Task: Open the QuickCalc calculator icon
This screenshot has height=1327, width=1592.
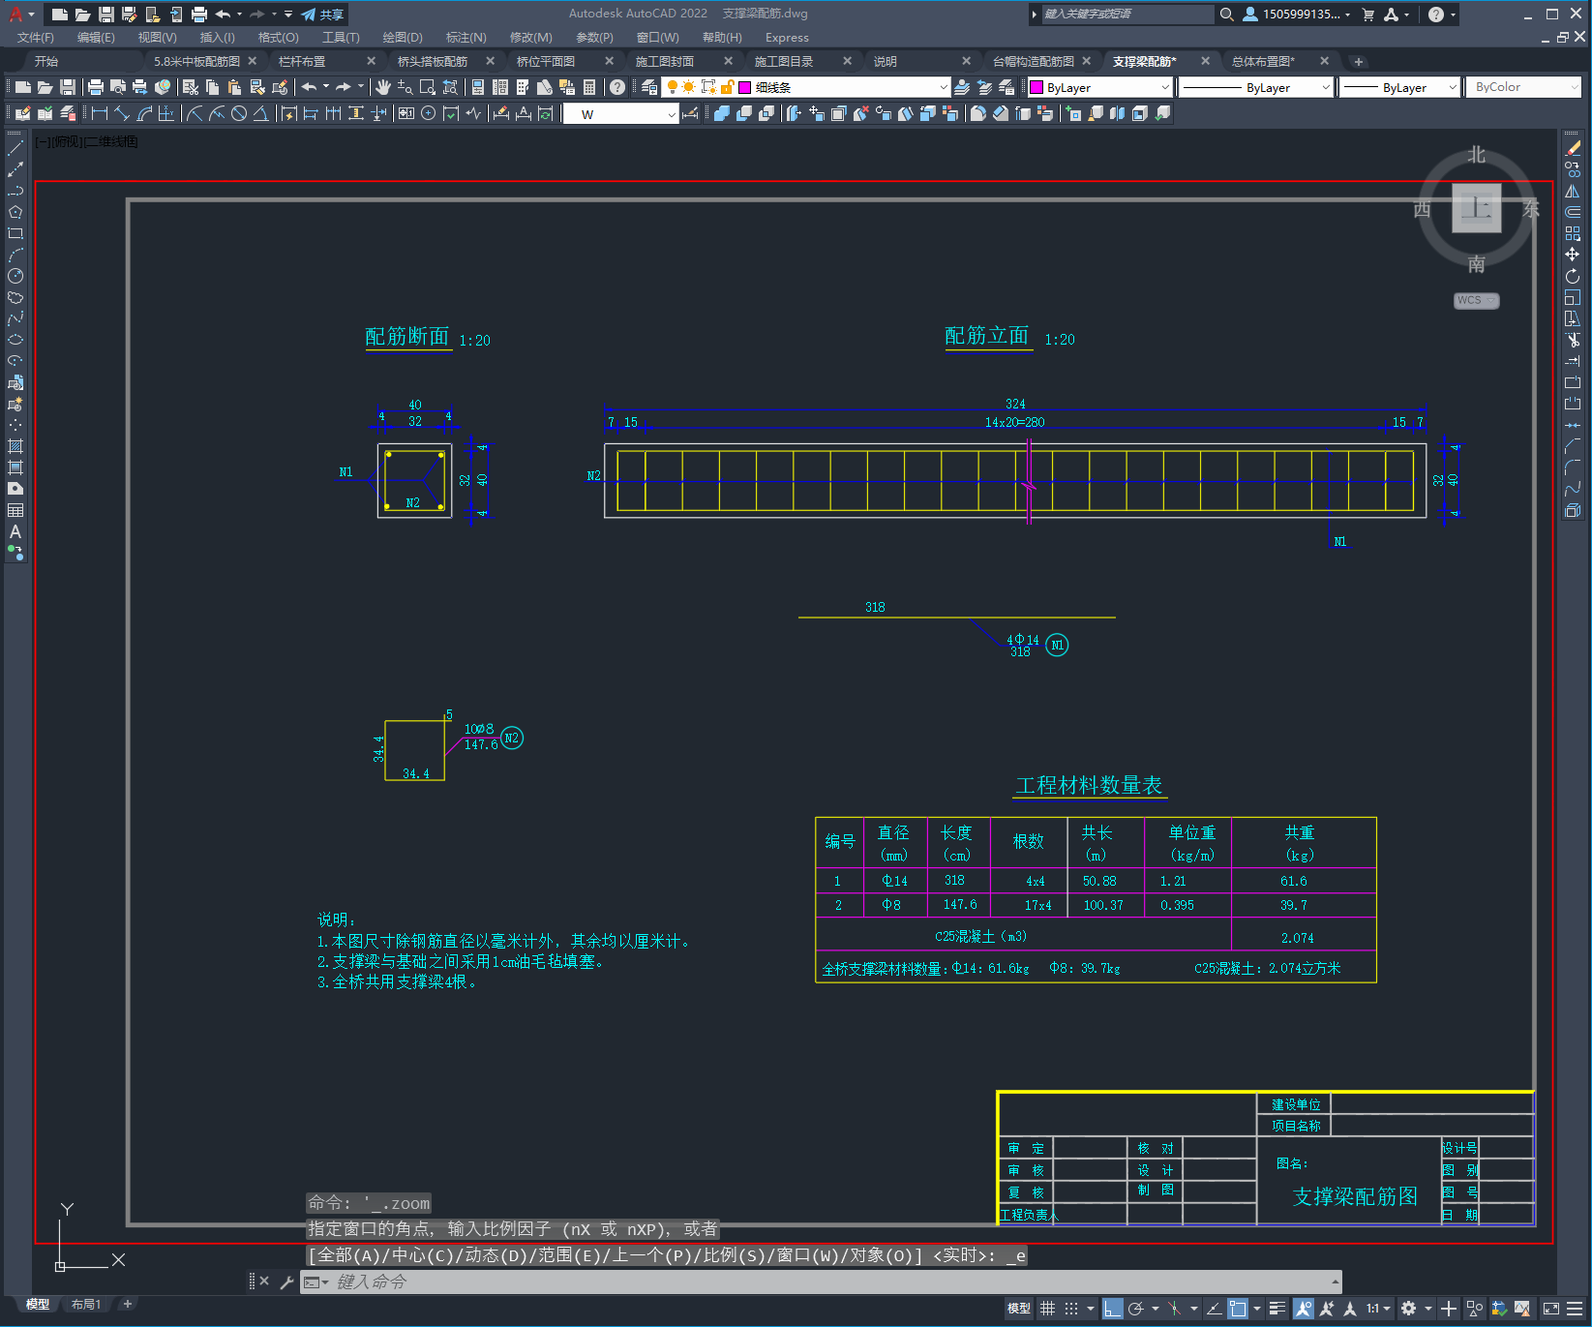Action: (589, 87)
